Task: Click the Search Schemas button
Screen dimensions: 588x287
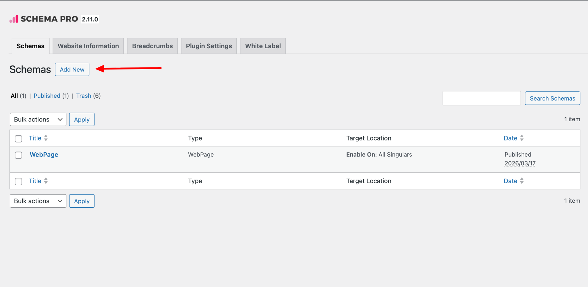Action: tap(552, 98)
